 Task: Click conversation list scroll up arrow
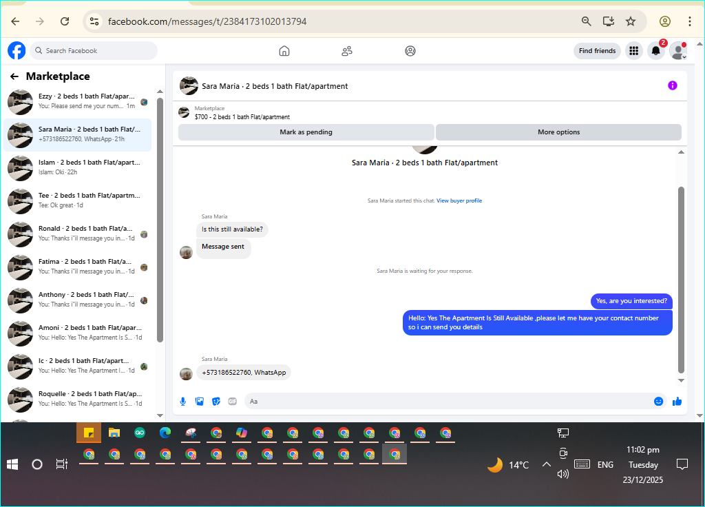click(160, 92)
